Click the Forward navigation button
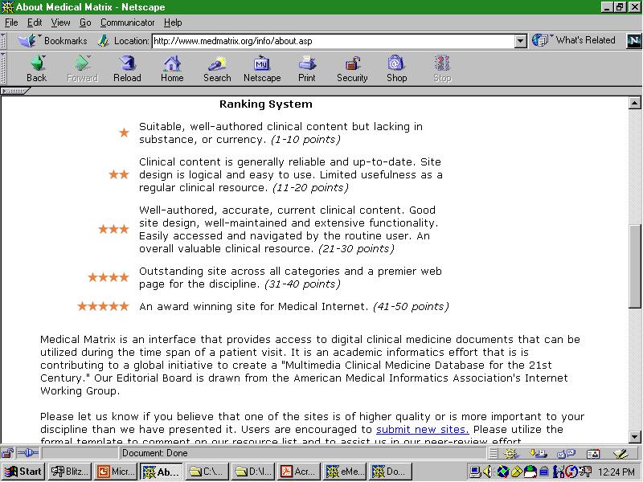 coord(83,69)
